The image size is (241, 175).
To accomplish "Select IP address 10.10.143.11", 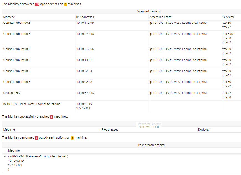I will 85,60.
